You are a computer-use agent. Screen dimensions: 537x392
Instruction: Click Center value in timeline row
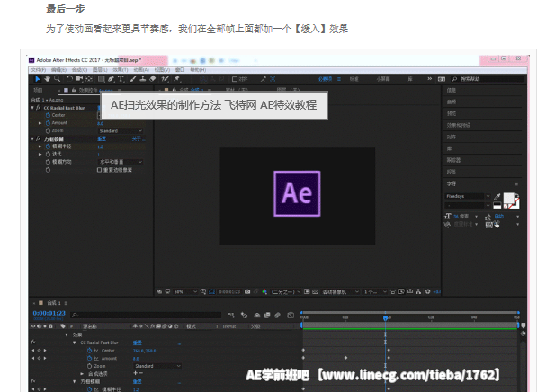tap(144, 351)
